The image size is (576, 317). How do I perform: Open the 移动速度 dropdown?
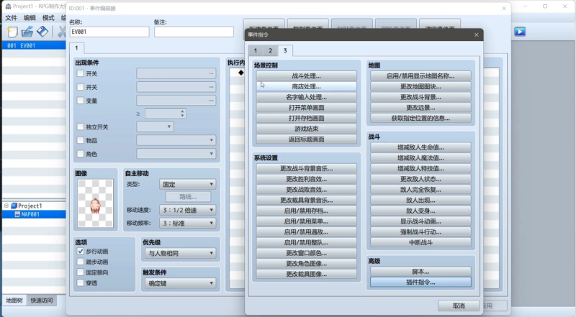click(x=188, y=210)
